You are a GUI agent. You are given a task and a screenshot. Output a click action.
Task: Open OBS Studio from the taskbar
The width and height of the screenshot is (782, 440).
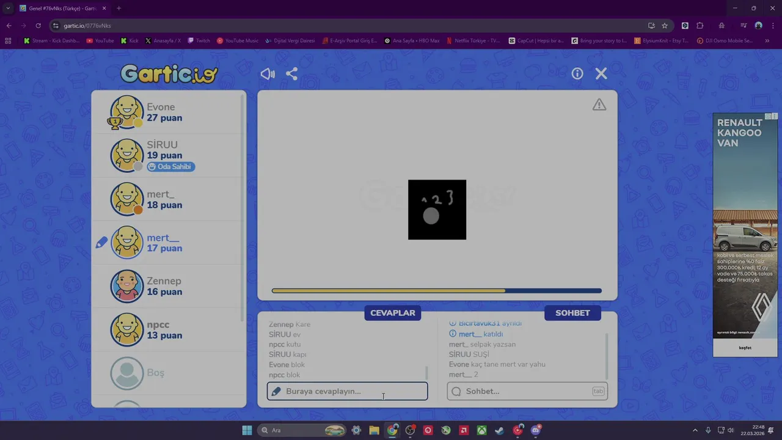(410, 430)
